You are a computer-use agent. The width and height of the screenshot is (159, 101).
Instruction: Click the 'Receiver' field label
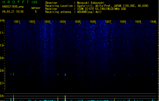click(x=51, y=9)
